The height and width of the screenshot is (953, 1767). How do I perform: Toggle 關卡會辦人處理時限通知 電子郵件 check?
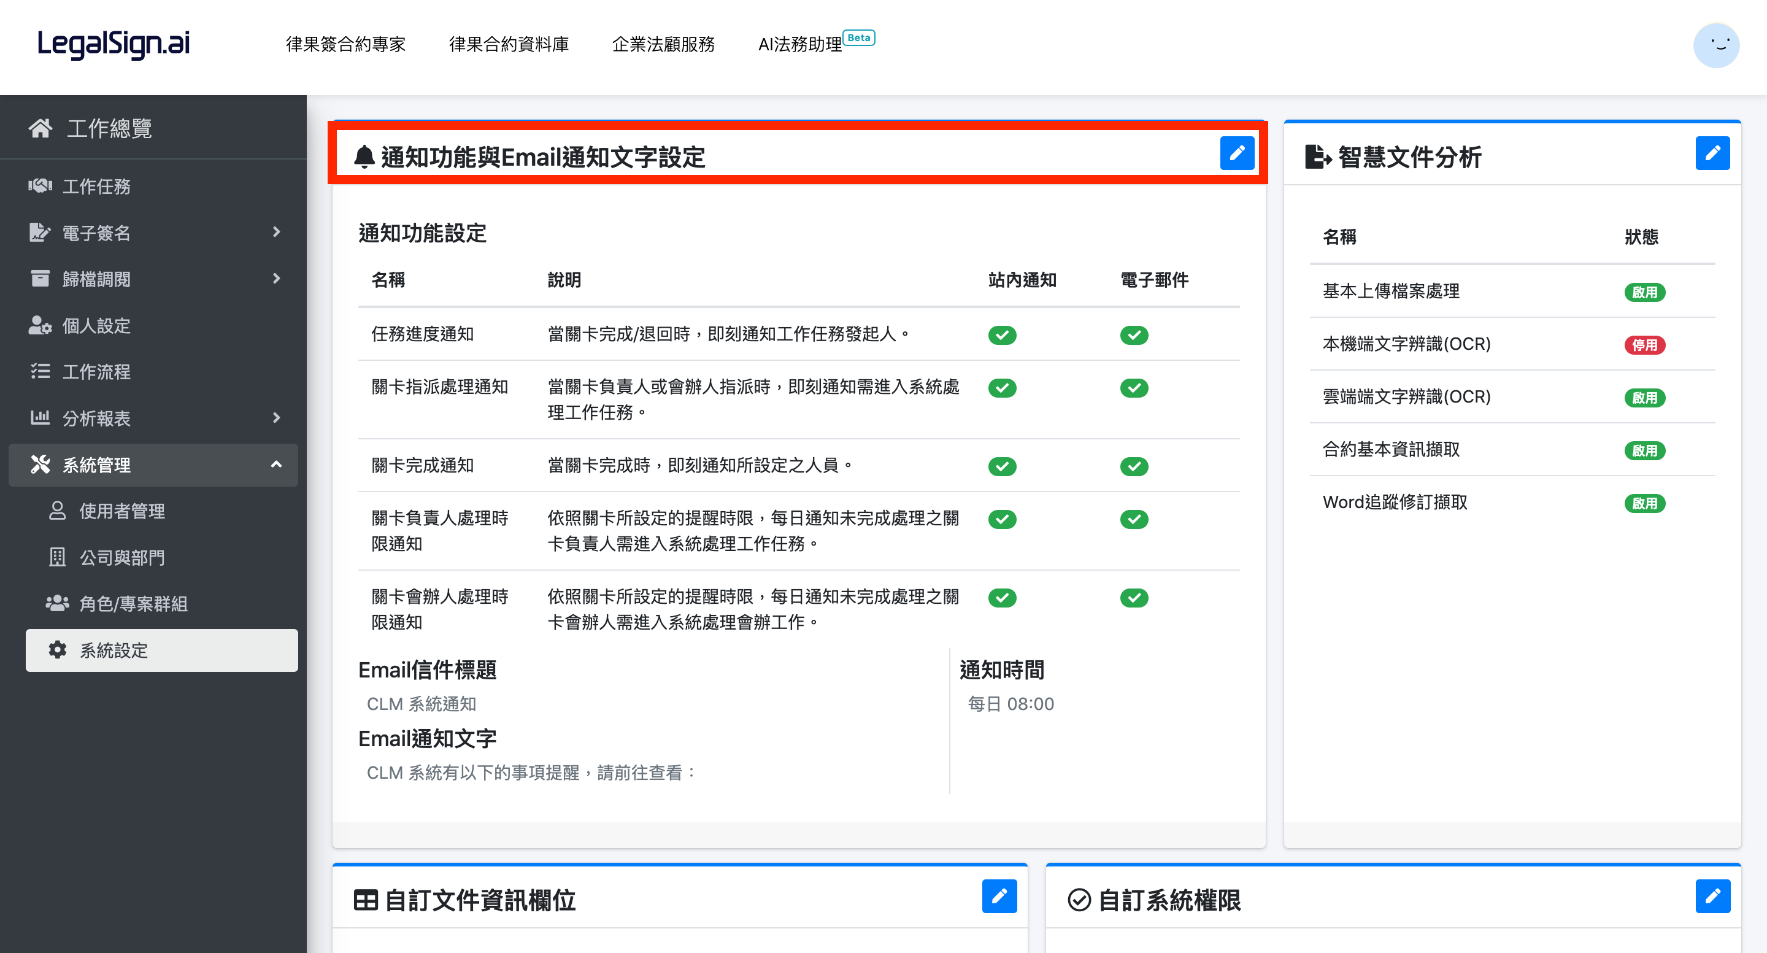(1134, 598)
